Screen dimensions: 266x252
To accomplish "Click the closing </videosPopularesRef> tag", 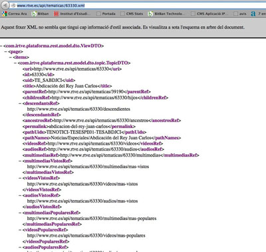I will pyautogui.click(x=46, y=241).
